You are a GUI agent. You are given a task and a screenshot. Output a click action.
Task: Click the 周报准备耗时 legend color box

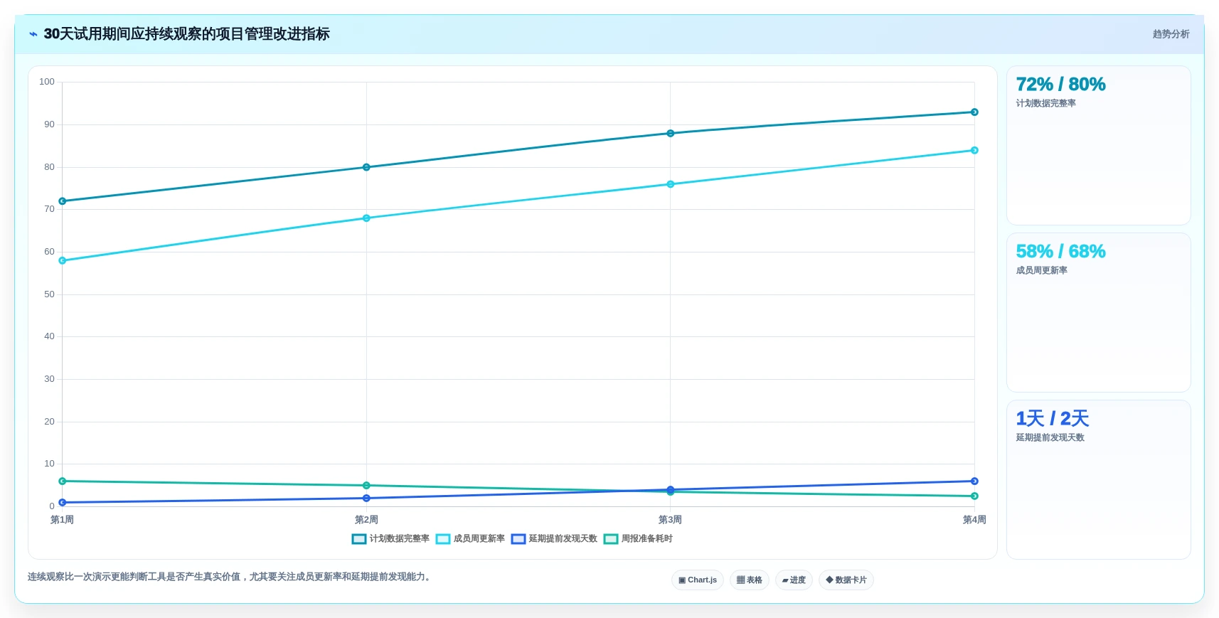pyautogui.click(x=611, y=539)
